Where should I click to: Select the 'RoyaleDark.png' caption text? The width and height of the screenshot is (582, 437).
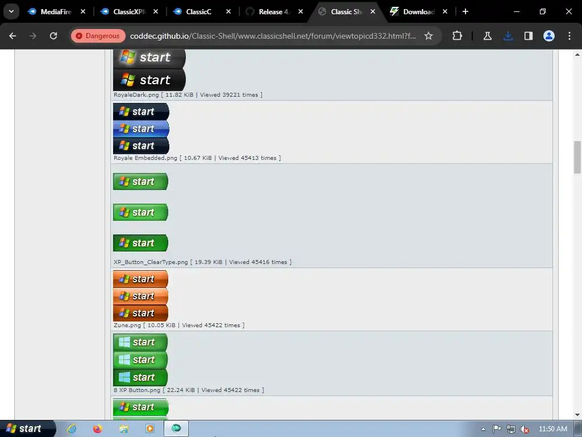point(136,95)
